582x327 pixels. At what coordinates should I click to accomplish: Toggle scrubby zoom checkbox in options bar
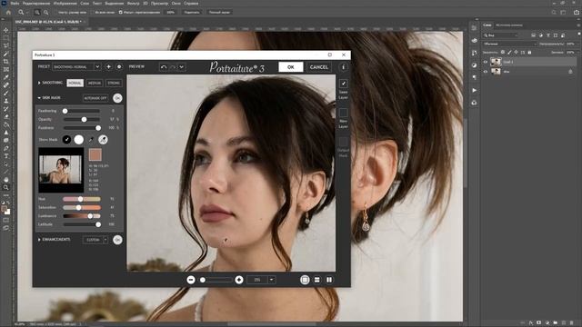[x=121, y=12]
